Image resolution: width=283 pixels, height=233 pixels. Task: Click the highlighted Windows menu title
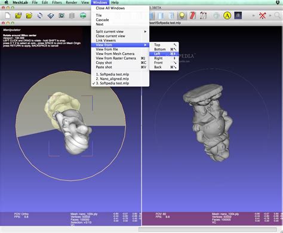pyautogui.click(x=100, y=2)
